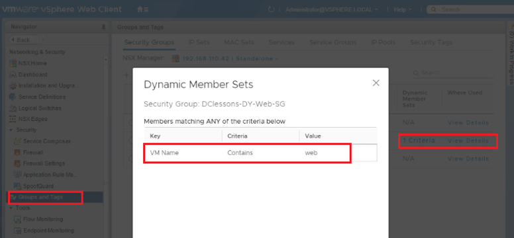The width and height of the screenshot is (514, 238).
Task: Collapse the Security tree section
Action: tap(11, 130)
